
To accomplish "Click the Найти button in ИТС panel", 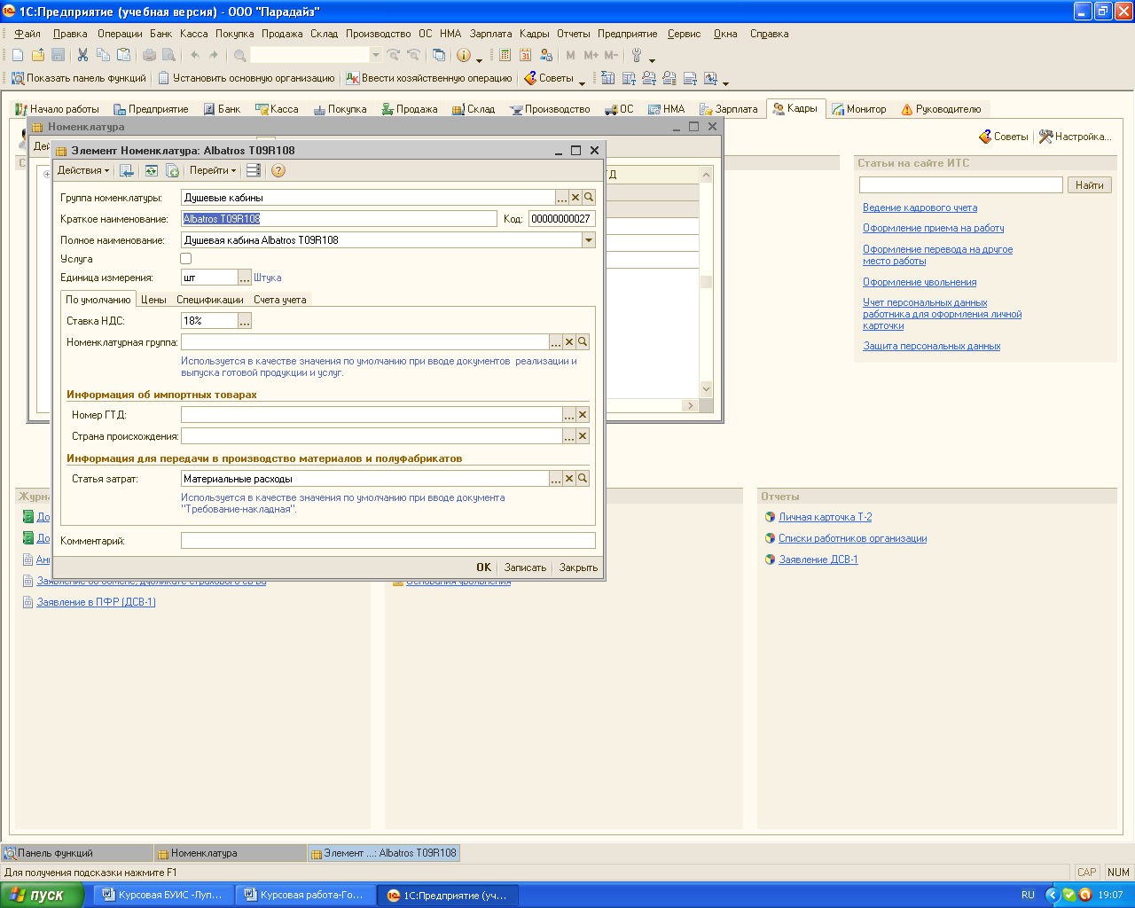I will click(1089, 184).
